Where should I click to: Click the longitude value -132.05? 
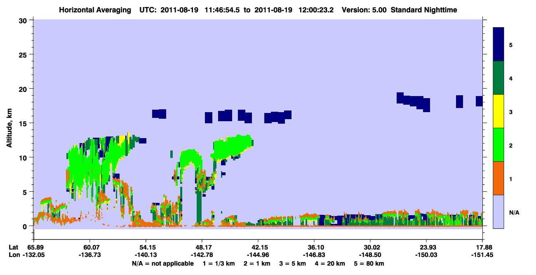pyautogui.click(x=33, y=255)
